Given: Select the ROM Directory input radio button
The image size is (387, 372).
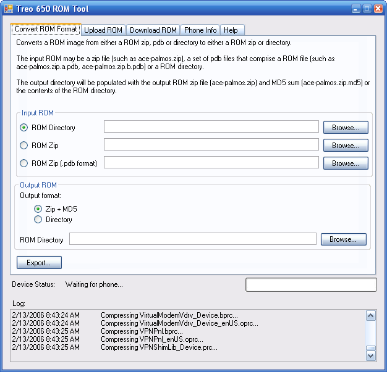Looking at the screenshot, I should click(23, 128).
